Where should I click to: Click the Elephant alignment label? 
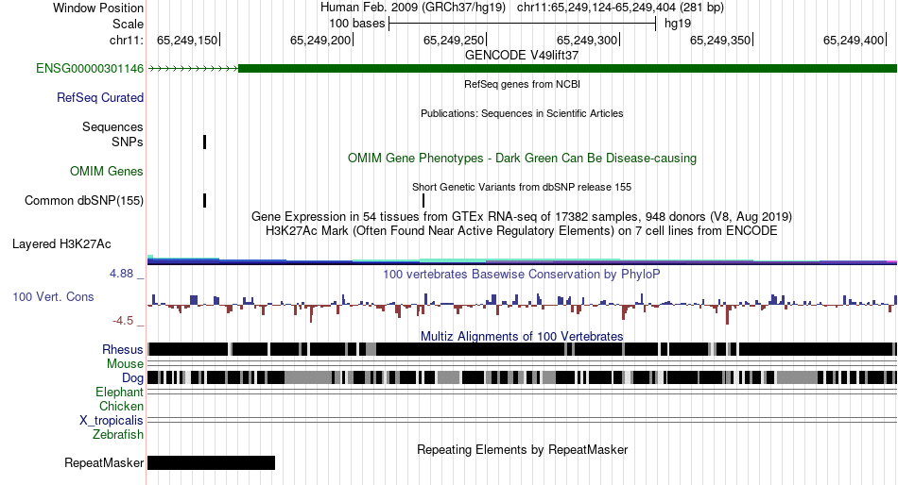119,393
